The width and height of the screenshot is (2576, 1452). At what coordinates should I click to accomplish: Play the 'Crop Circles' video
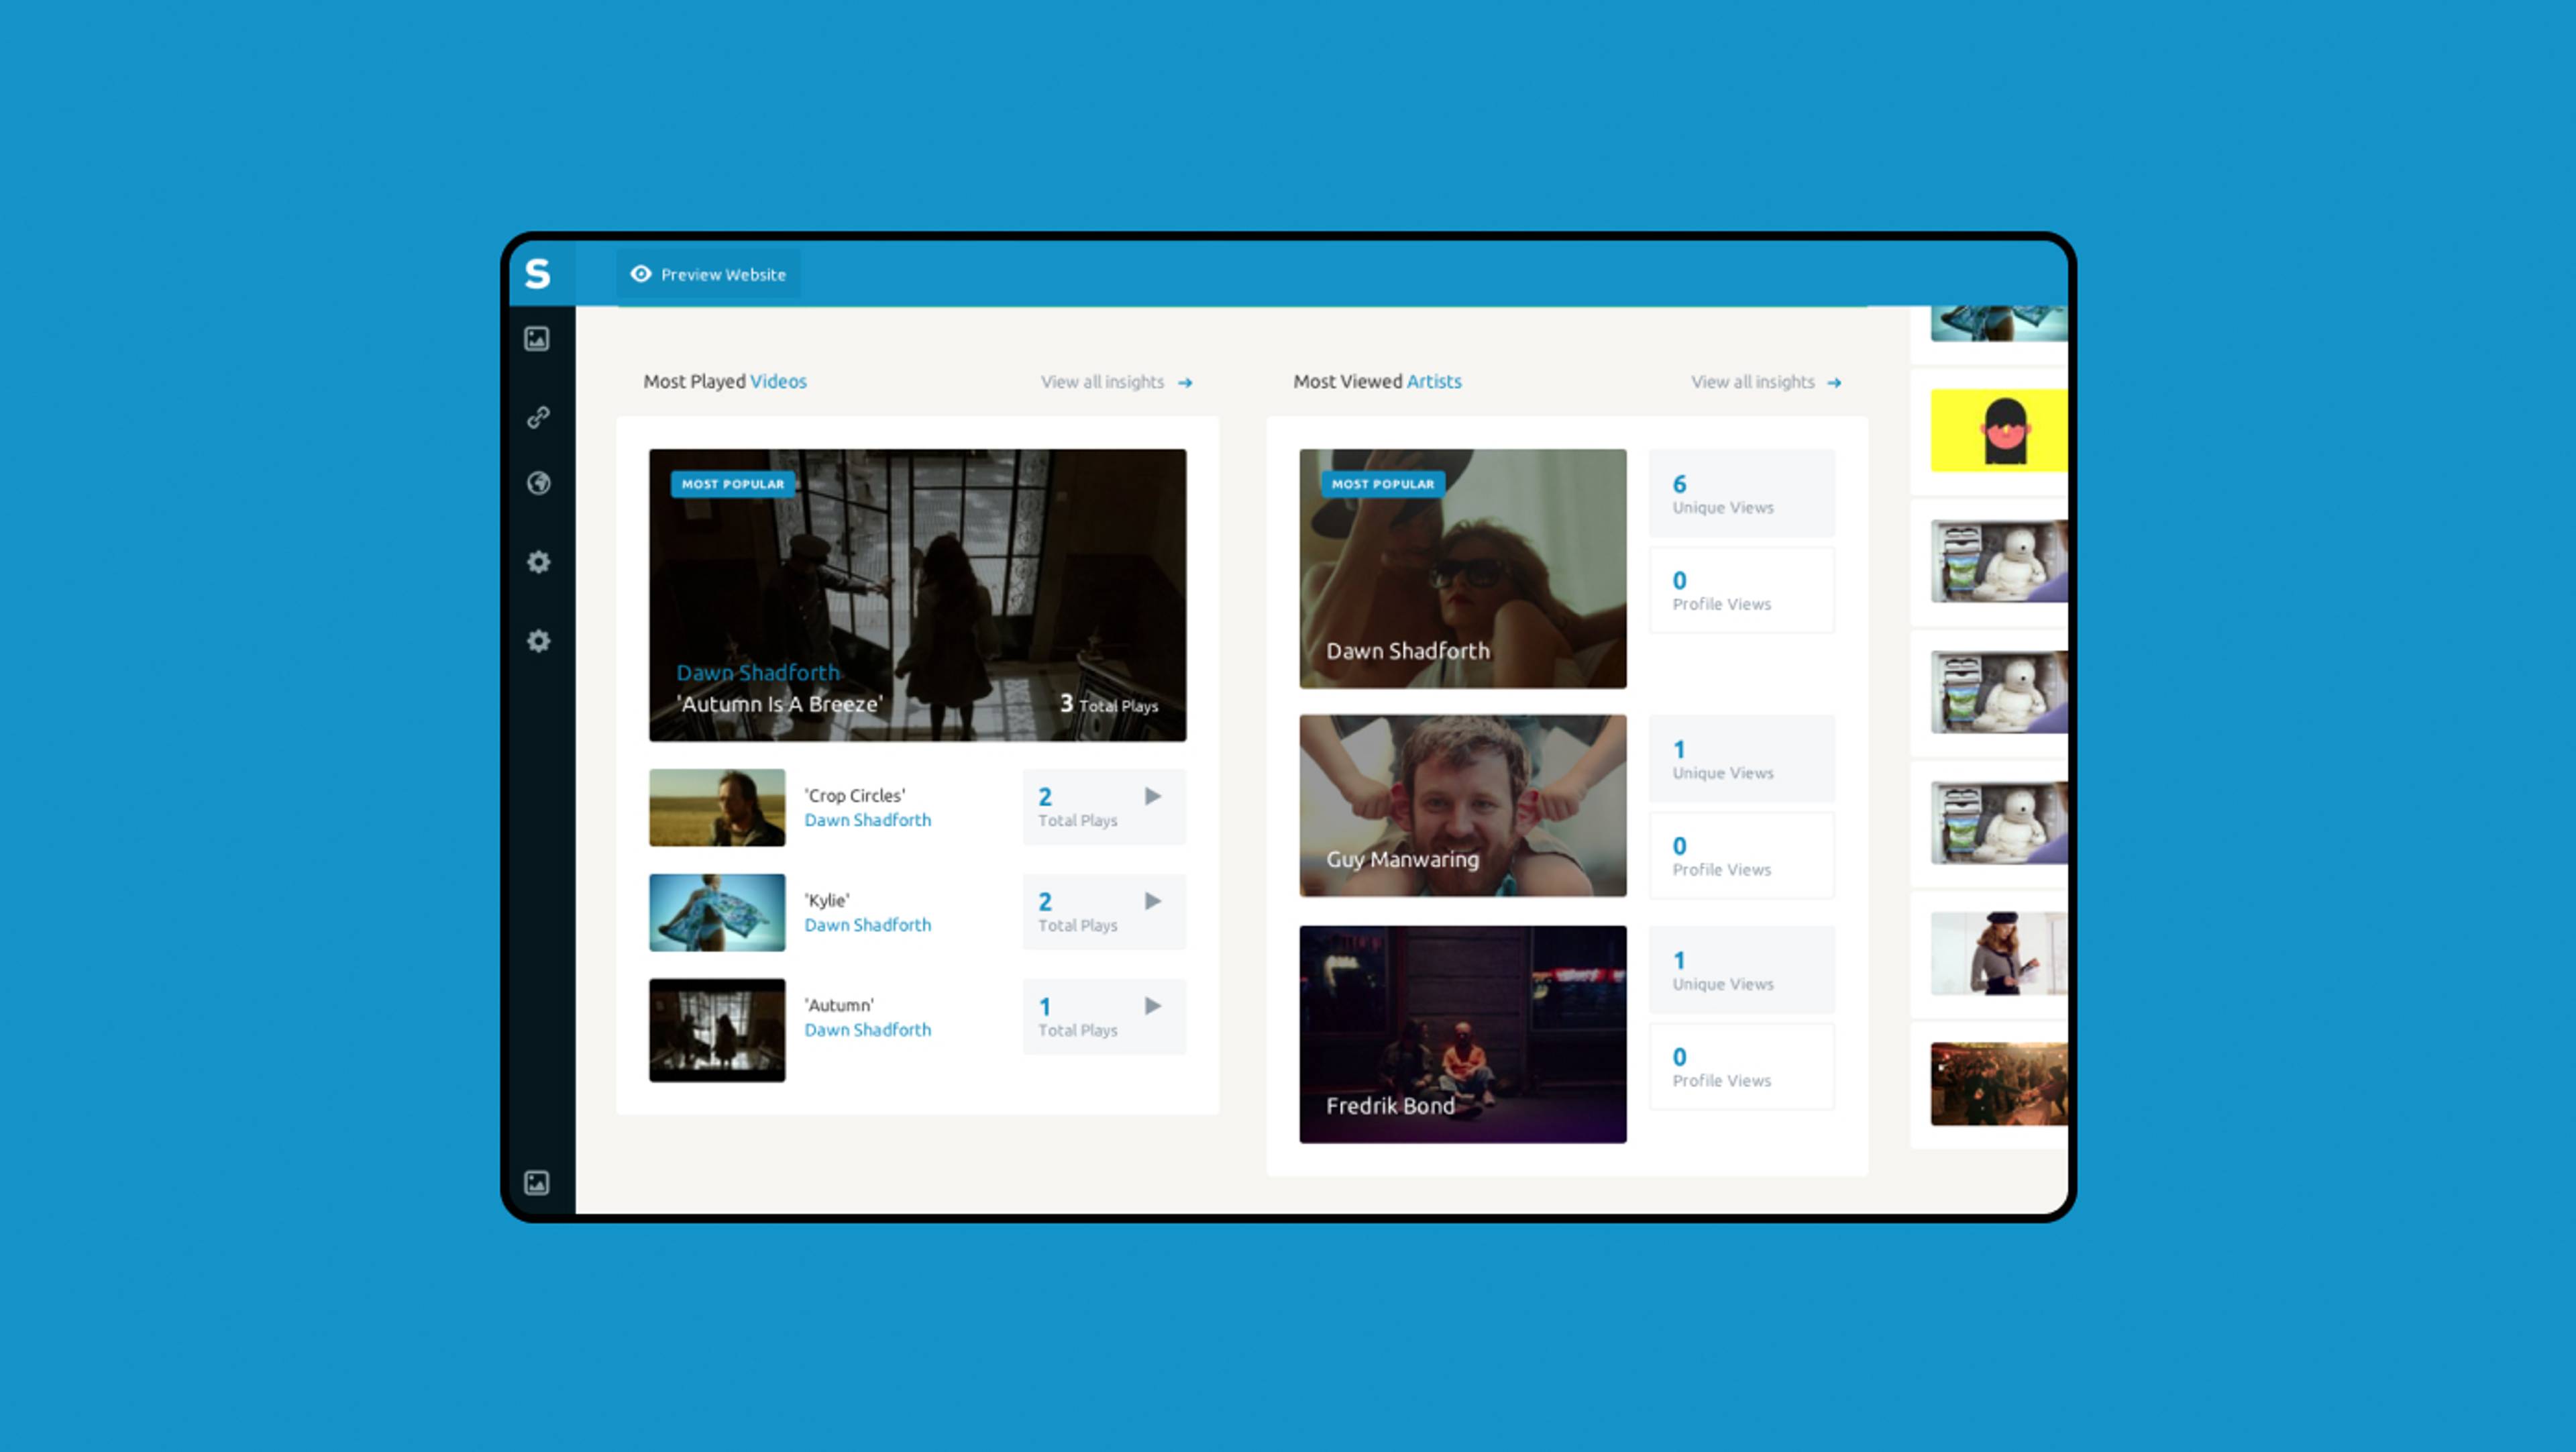pos(1153,796)
